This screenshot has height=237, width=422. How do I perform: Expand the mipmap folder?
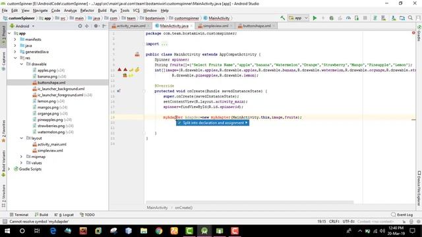(22, 157)
